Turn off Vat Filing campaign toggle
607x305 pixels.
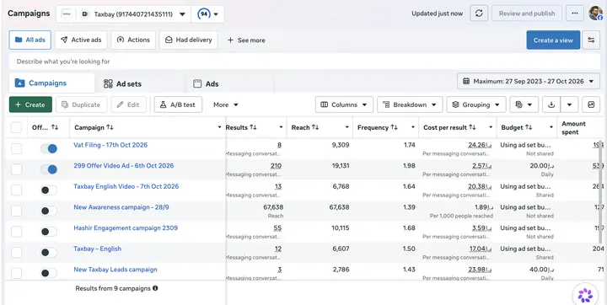coord(49,148)
